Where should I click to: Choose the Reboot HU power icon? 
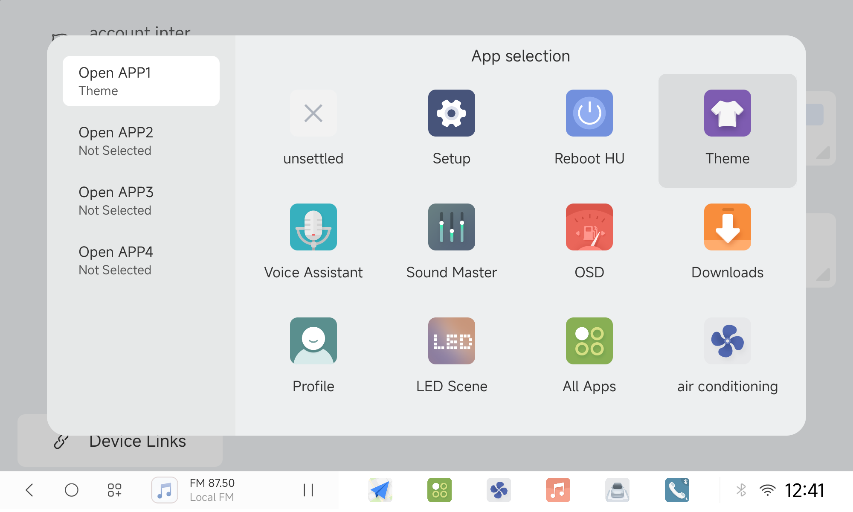(589, 113)
